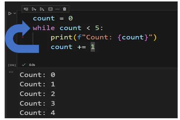The width and height of the screenshot is (180, 120).
Task: Toggle the red breakpoint dot beside print line
Action: click(x=23, y=37)
